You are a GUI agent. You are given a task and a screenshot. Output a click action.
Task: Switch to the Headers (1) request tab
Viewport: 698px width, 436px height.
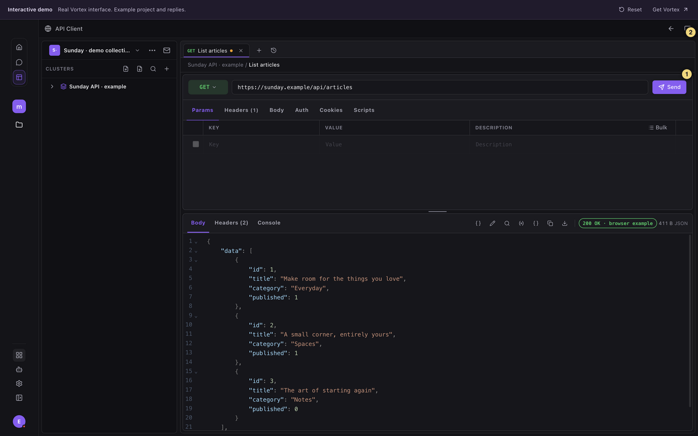point(241,110)
